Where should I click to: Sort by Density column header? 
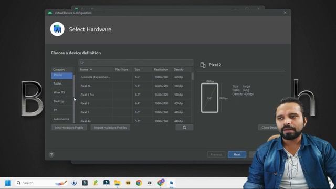[181, 69]
